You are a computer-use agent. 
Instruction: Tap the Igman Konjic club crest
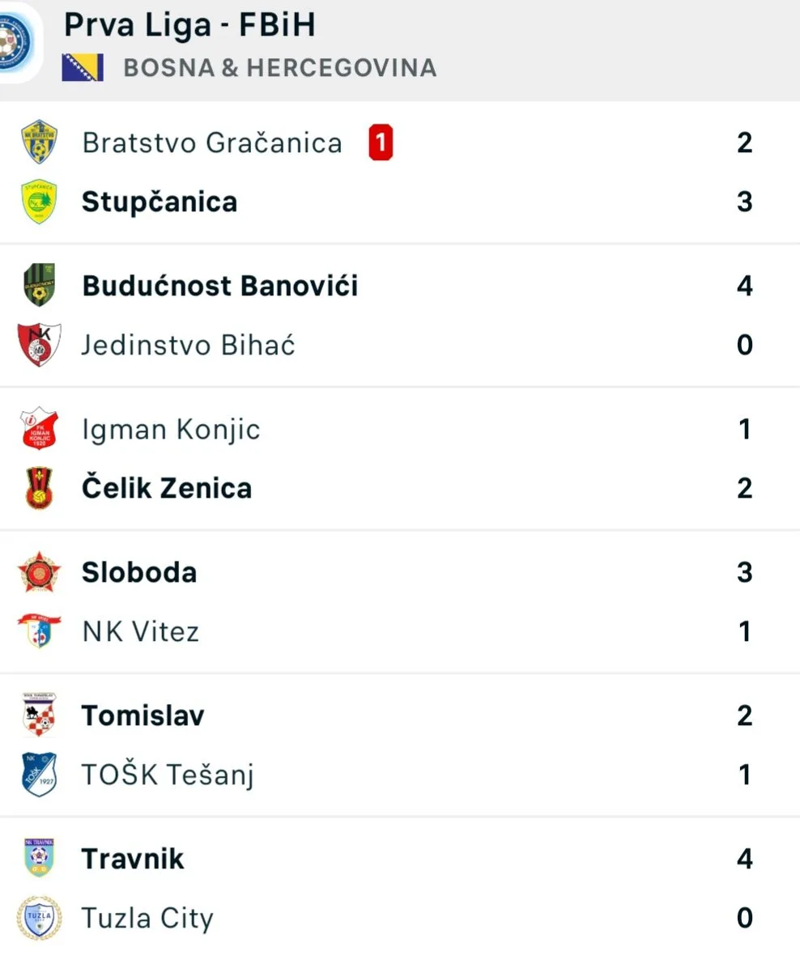pyautogui.click(x=39, y=429)
